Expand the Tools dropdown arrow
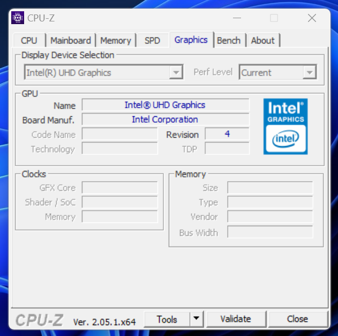Image resolution: width=338 pixels, height=336 pixels. click(197, 319)
